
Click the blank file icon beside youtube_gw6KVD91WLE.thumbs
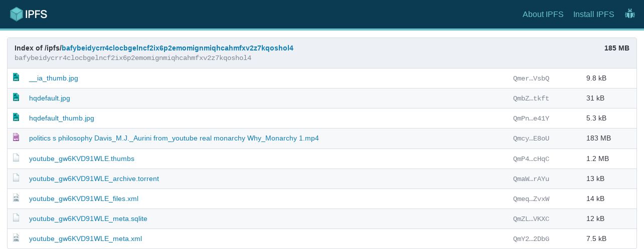16,157
